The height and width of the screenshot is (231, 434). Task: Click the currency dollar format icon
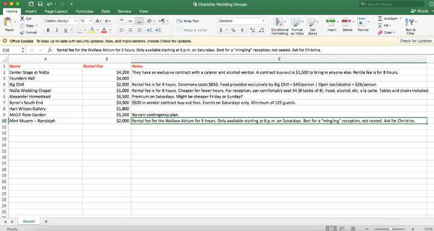click(x=221, y=30)
